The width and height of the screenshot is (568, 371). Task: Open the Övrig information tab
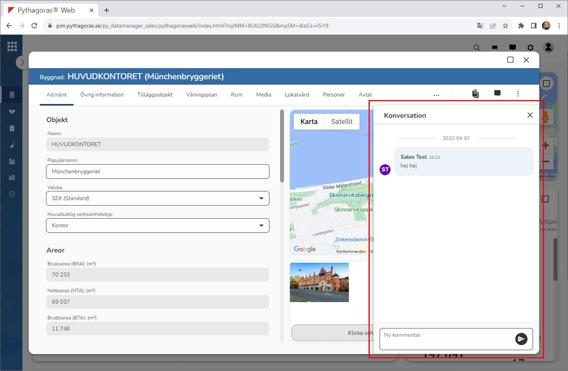tap(102, 95)
